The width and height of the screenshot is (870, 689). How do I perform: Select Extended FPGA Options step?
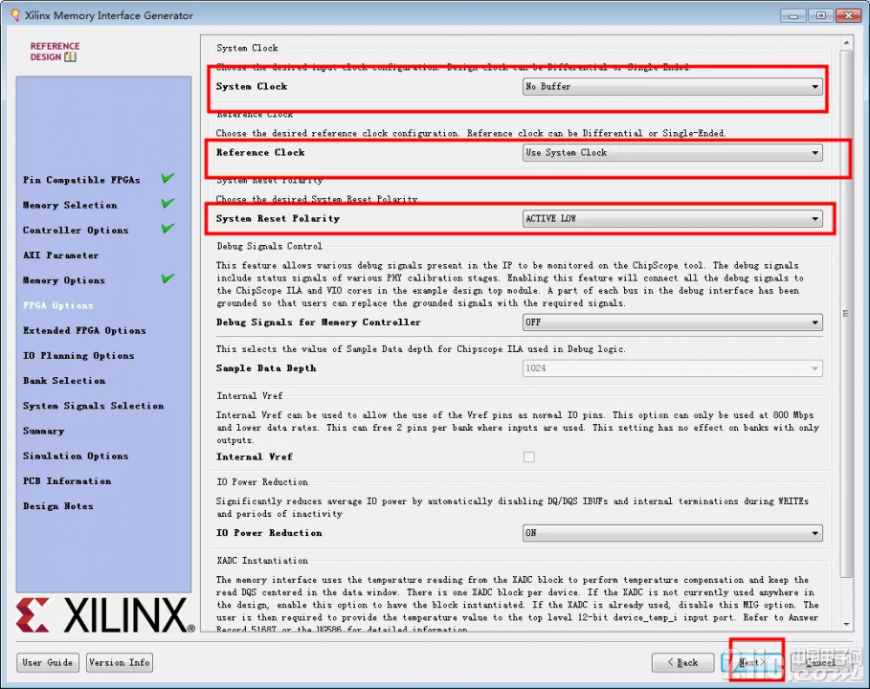coord(84,331)
